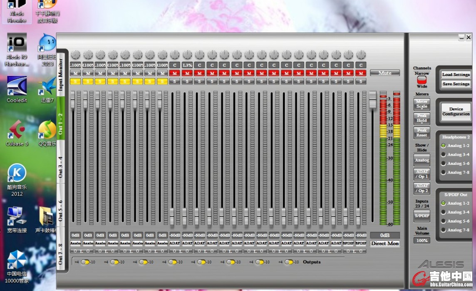Click the L3% pan value display

point(187,65)
